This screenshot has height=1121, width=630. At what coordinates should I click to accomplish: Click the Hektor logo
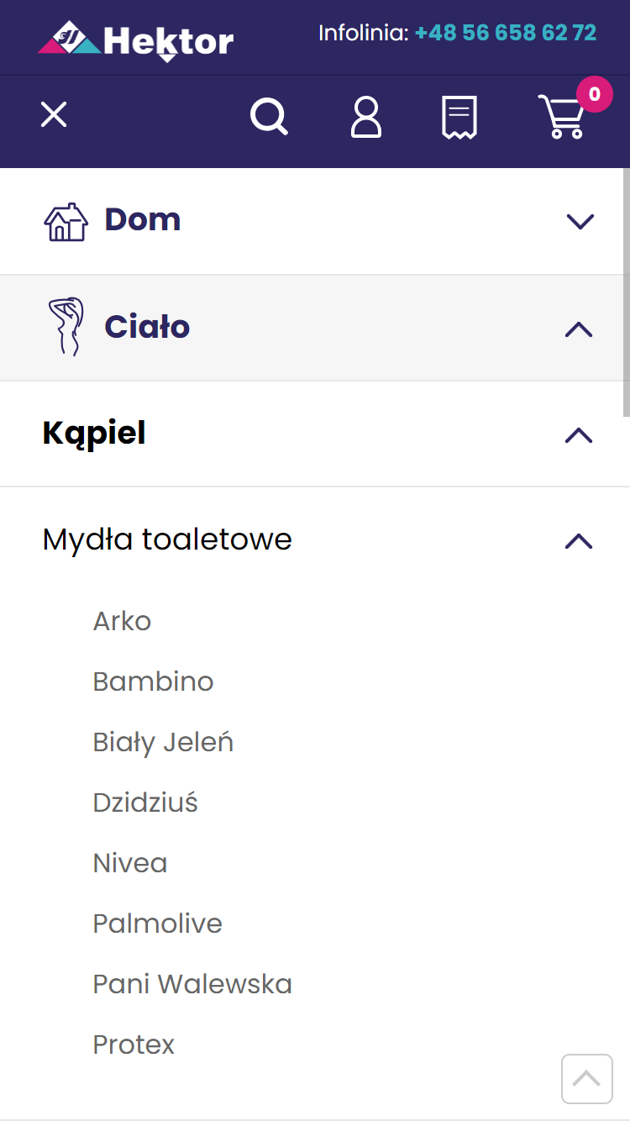[136, 40]
